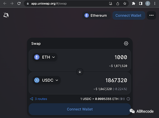159x118 pixels.
Task: Open Chrome's vertical dots menu
Action: click(155, 3)
